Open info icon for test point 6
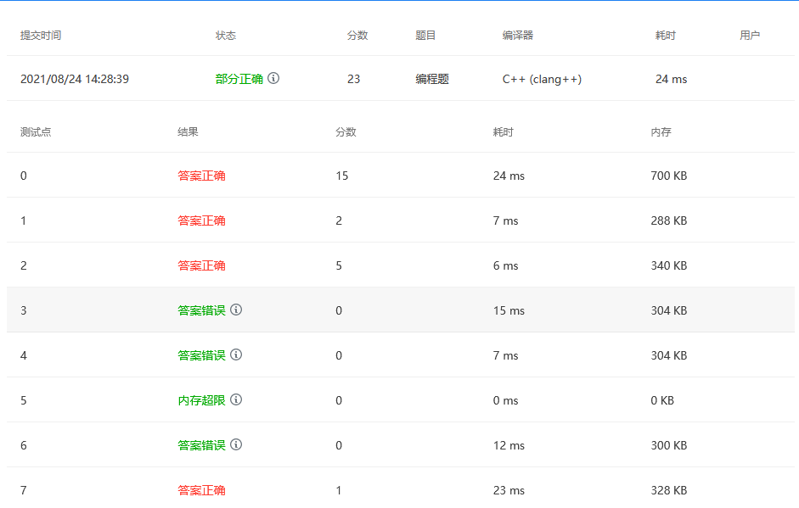 click(x=236, y=444)
